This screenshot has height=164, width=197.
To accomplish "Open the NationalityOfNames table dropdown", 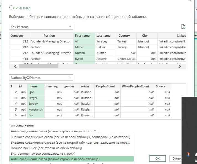I will click(x=41, y=78).
